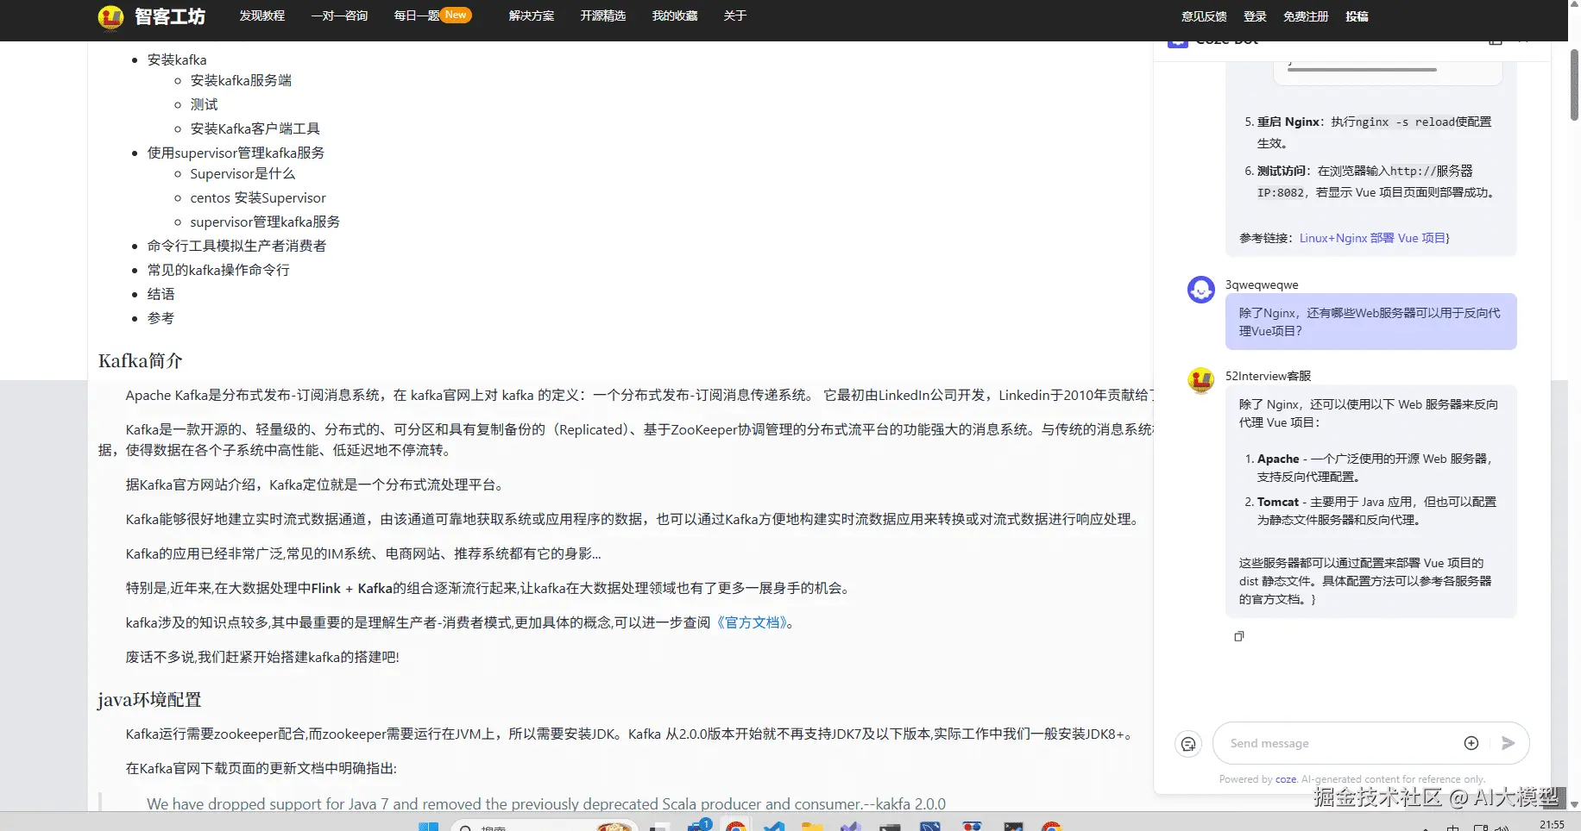
Task: Click the 52Interview客服 bot avatar
Action: click(x=1201, y=380)
